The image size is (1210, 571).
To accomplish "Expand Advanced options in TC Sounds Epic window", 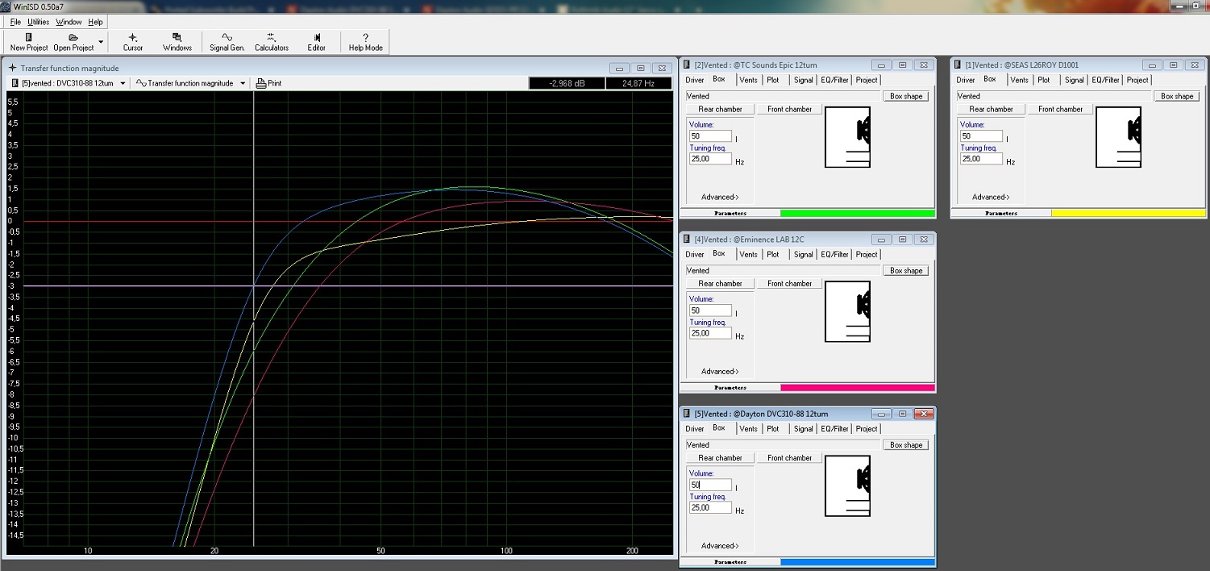I will (x=719, y=197).
